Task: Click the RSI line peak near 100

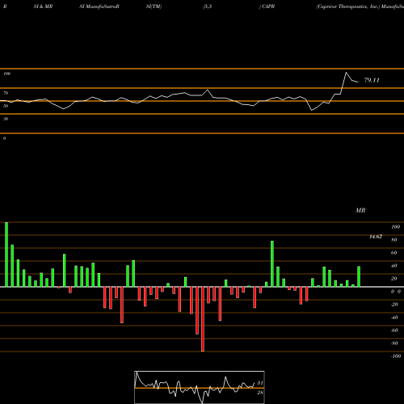Action: pos(347,73)
